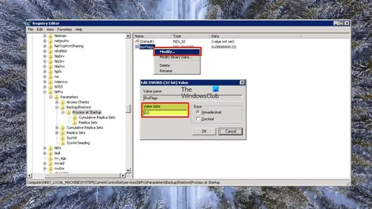Collapse the Backup/Restore key
Screen dimensions: 372x209
(x=57, y=107)
